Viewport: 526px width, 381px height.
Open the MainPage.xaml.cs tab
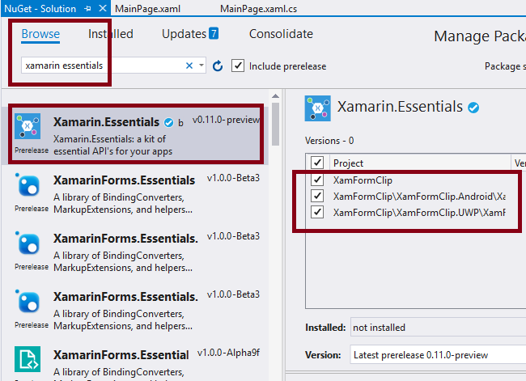coord(258,9)
